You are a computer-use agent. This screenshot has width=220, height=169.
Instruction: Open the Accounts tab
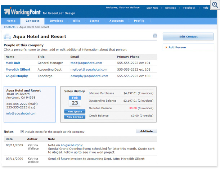116,21
